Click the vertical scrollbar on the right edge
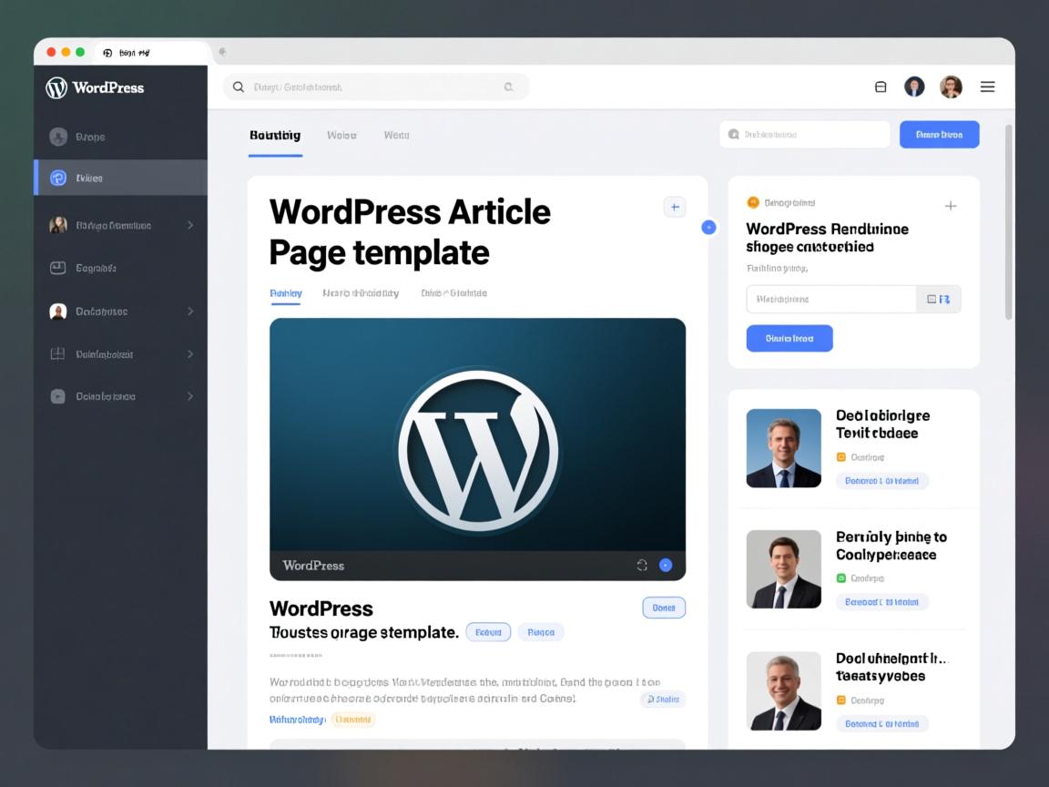Image resolution: width=1049 pixels, height=787 pixels. 1008,223
